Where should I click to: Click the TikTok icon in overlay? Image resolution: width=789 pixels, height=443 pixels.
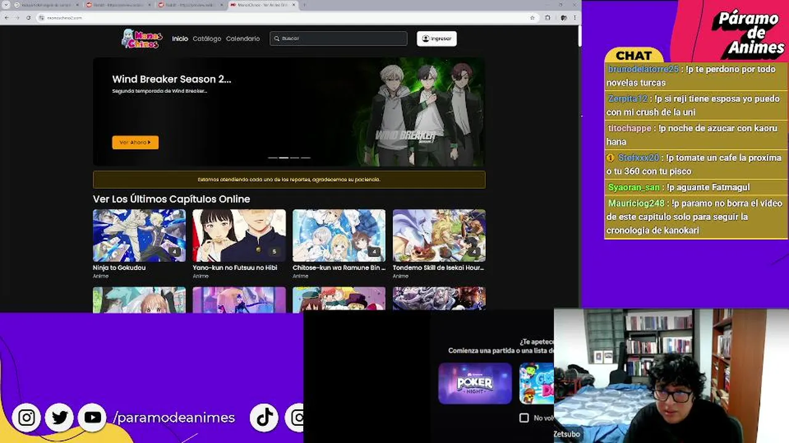(x=265, y=418)
